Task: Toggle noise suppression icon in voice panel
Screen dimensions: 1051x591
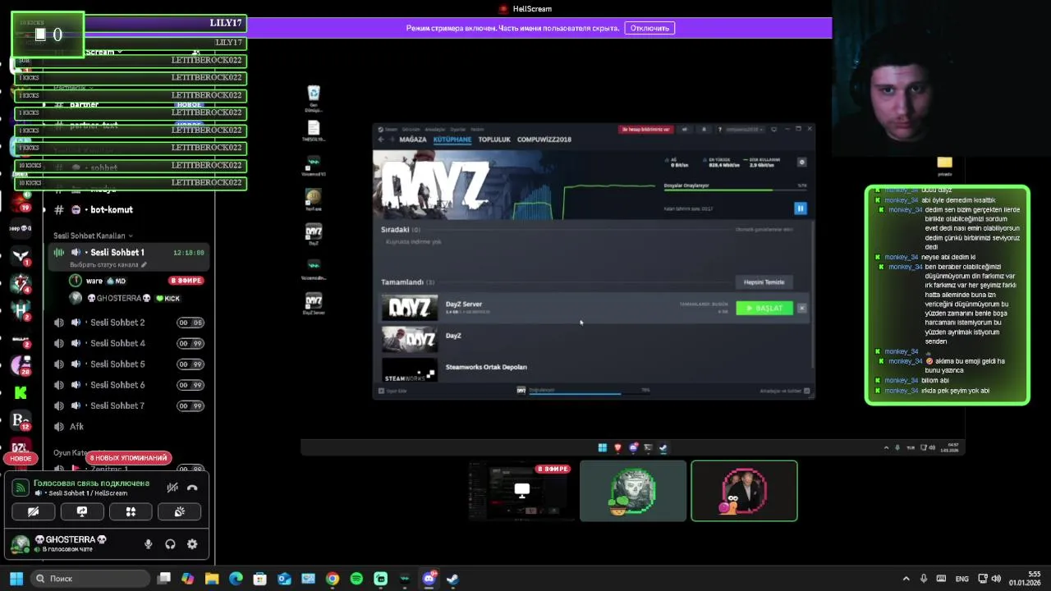Action: coord(172,488)
